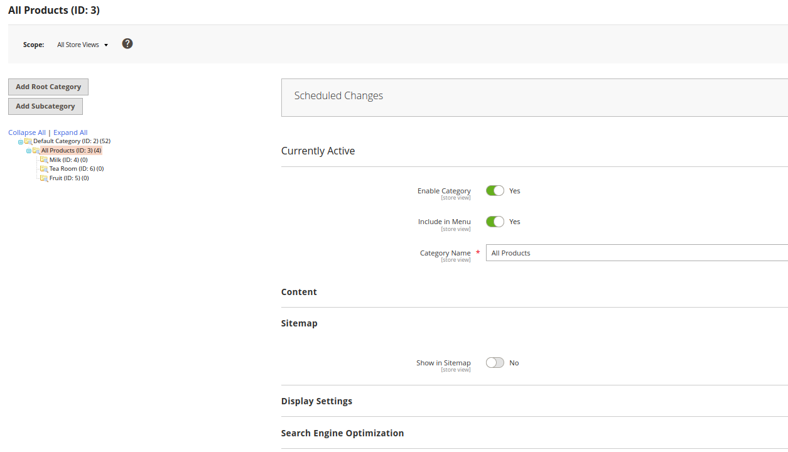Click the Milk category folder icon
The image size is (788, 452).
[x=44, y=160]
